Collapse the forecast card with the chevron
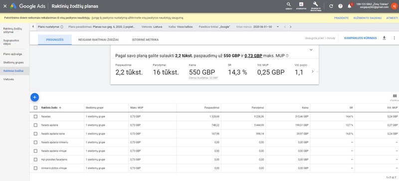This screenshot has width=399, height=181. pyautogui.click(x=311, y=50)
